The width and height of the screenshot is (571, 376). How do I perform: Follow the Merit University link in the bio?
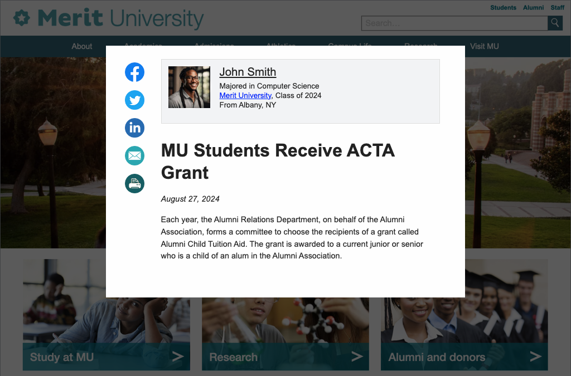click(x=245, y=95)
